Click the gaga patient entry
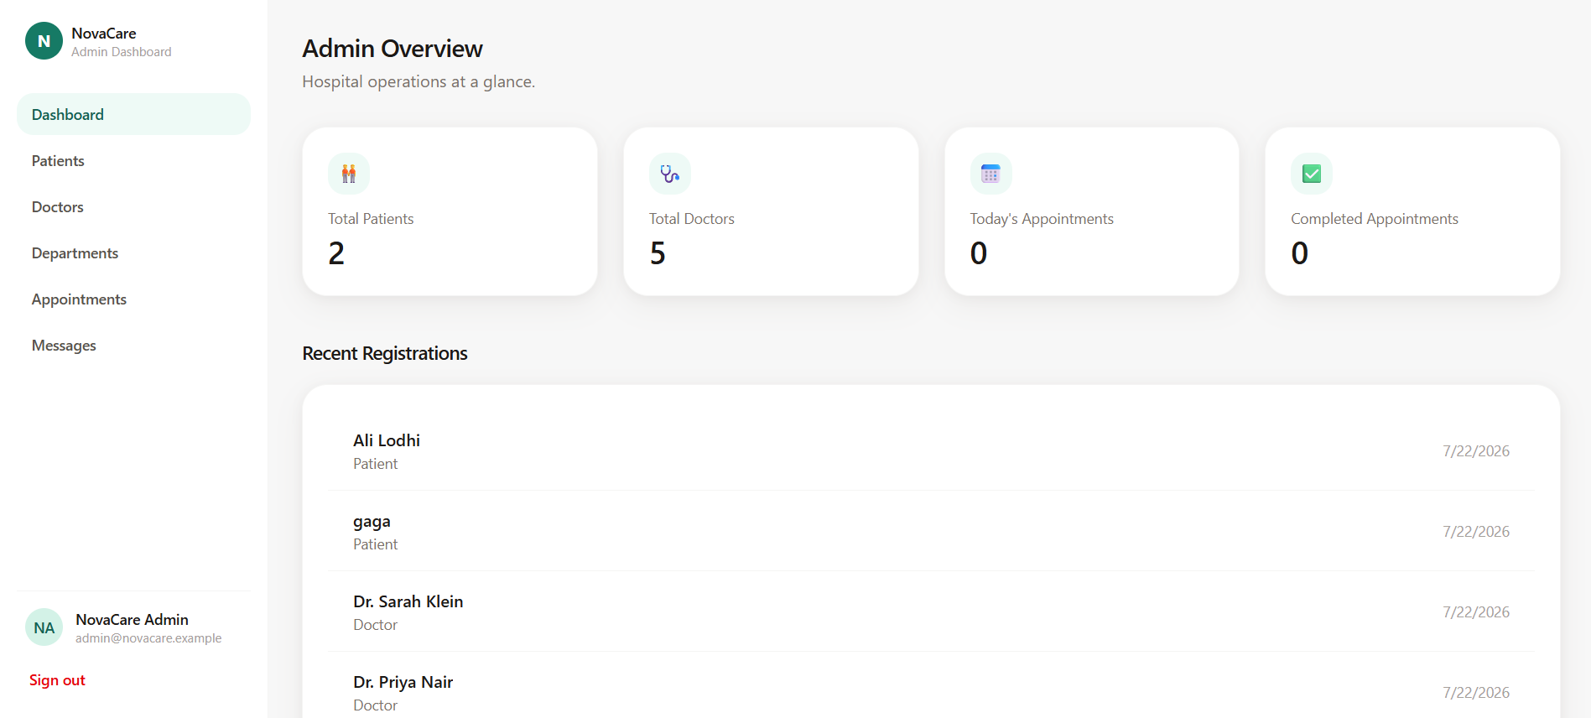1591x718 pixels. coord(931,532)
